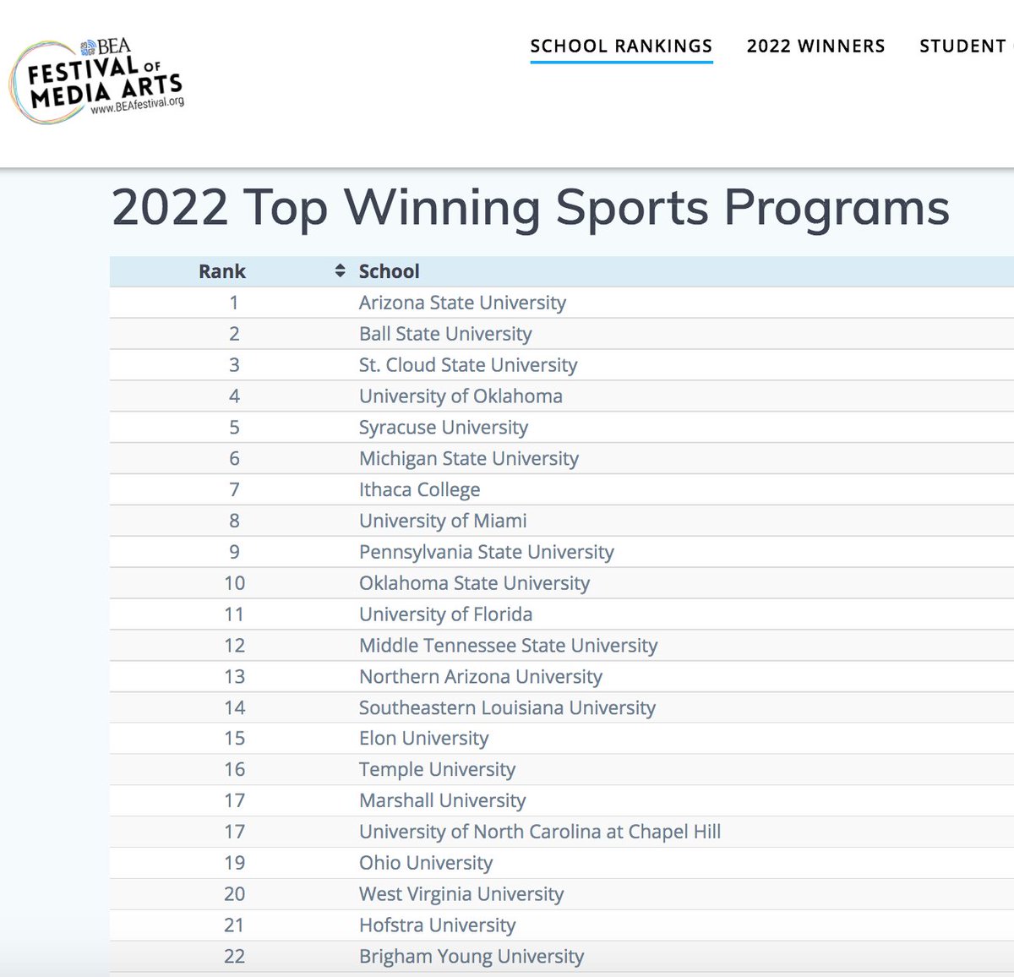Click rank number 19 cell
Image resolution: width=1014 pixels, height=977 pixels.
pyautogui.click(x=234, y=864)
